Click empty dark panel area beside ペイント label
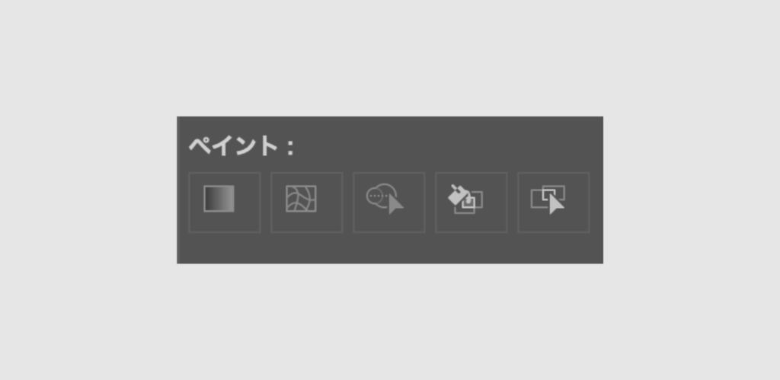The height and width of the screenshot is (380, 780). click(x=448, y=145)
